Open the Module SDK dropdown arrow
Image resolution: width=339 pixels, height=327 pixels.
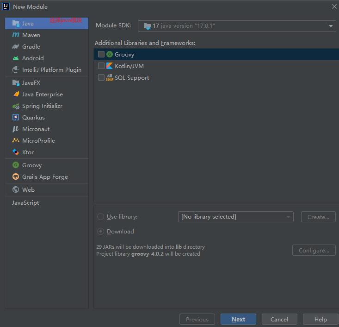pos(331,26)
